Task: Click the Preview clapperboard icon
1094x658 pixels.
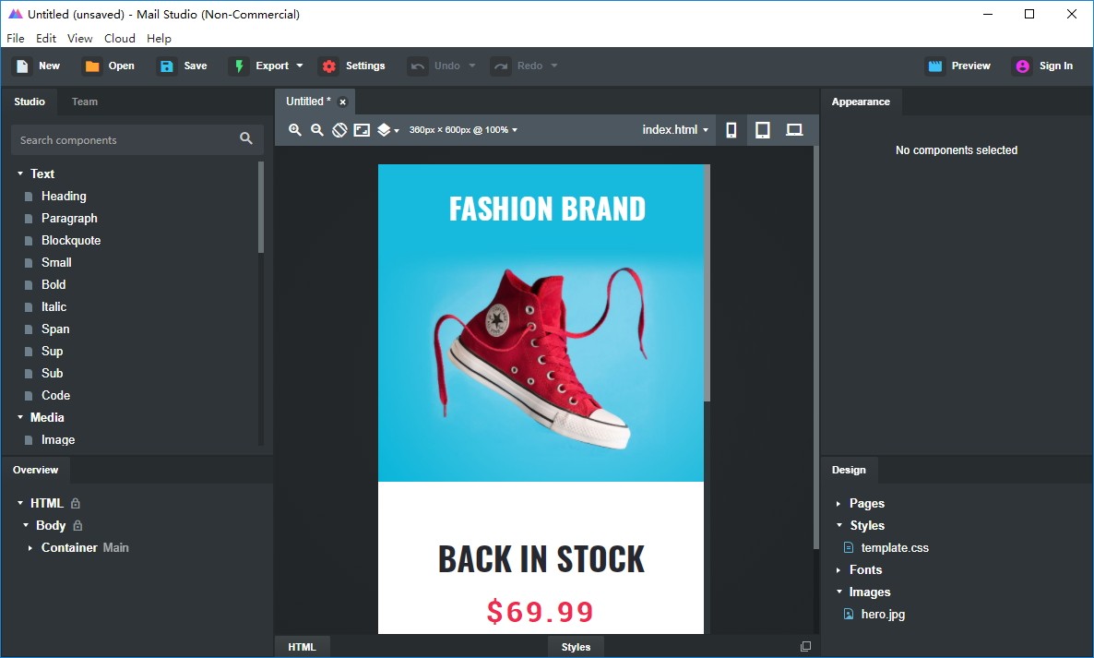Action: (935, 66)
